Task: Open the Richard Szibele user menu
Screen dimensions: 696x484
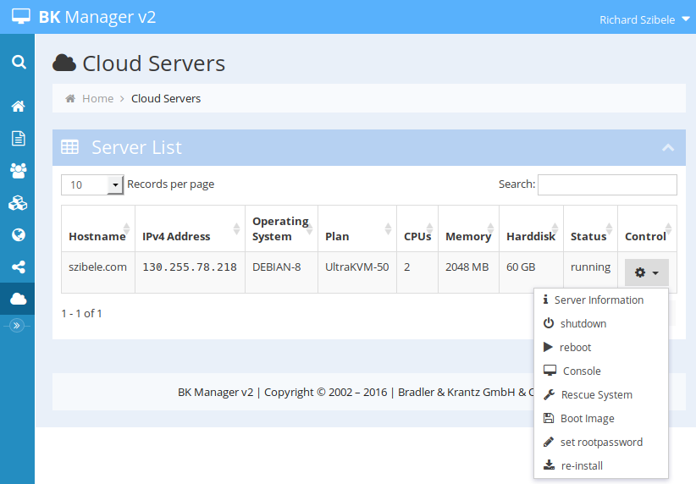Action: (x=644, y=19)
